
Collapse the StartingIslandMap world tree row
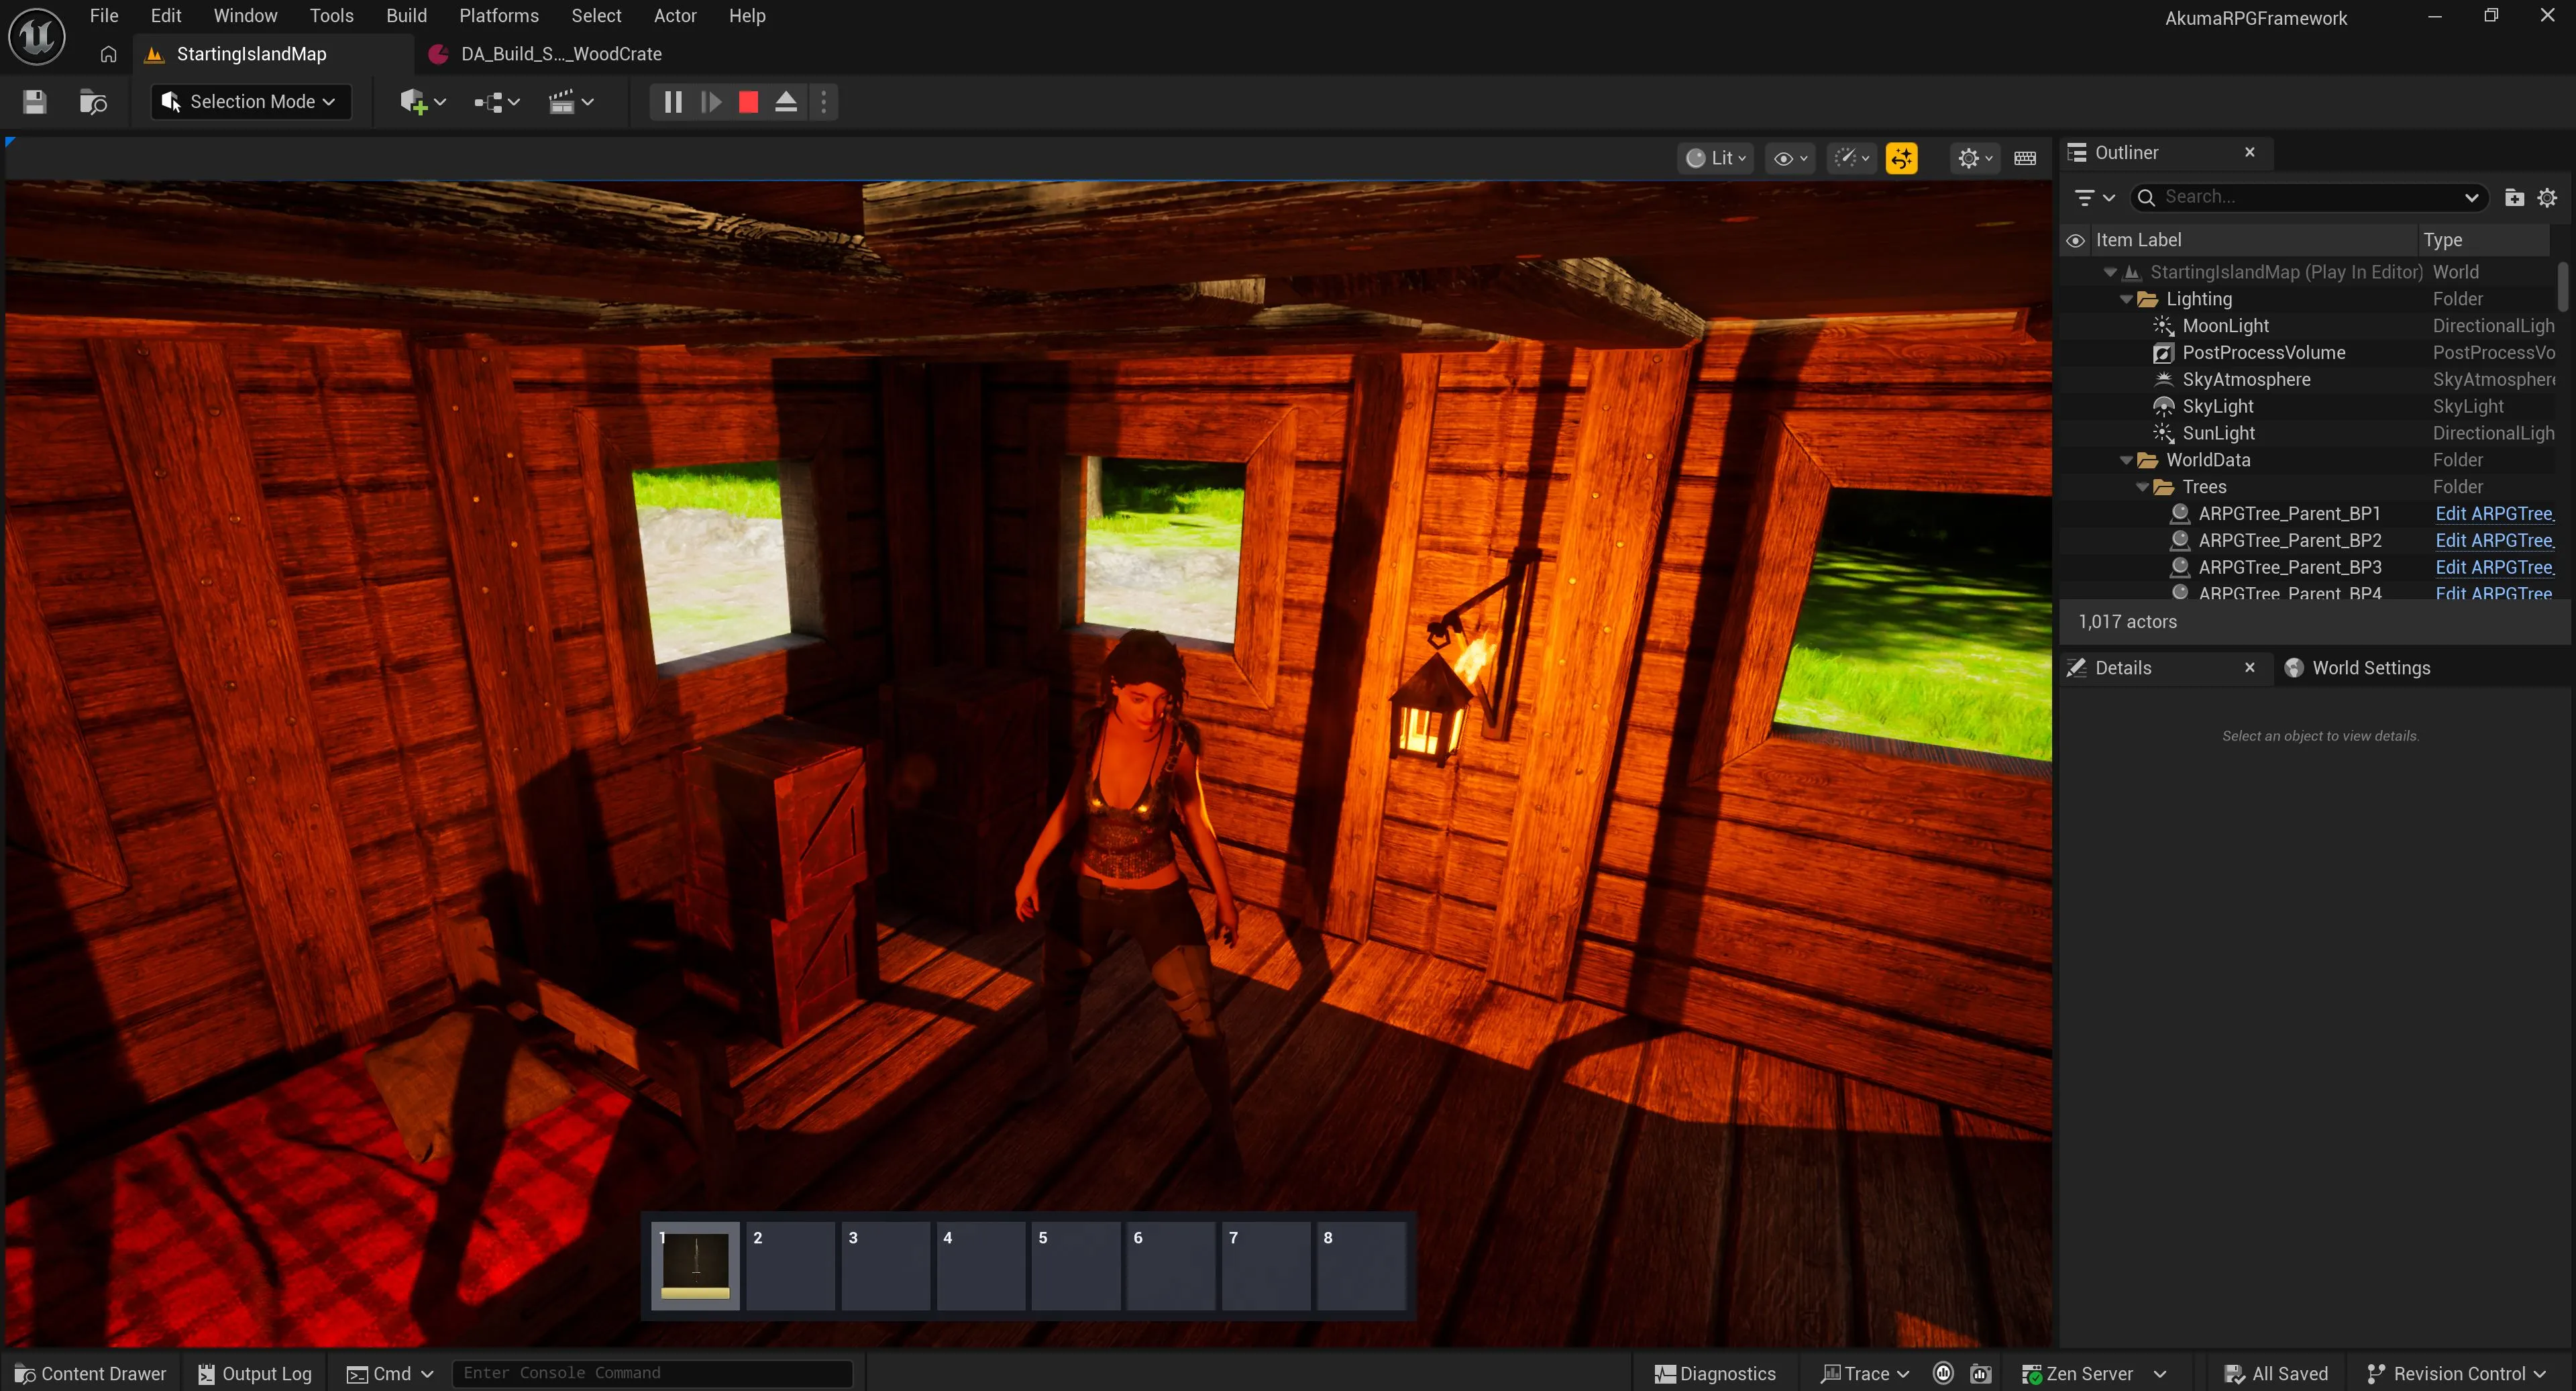pos(2110,272)
